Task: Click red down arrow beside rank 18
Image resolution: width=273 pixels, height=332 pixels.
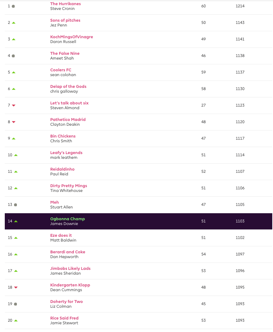Action: coord(16,288)
